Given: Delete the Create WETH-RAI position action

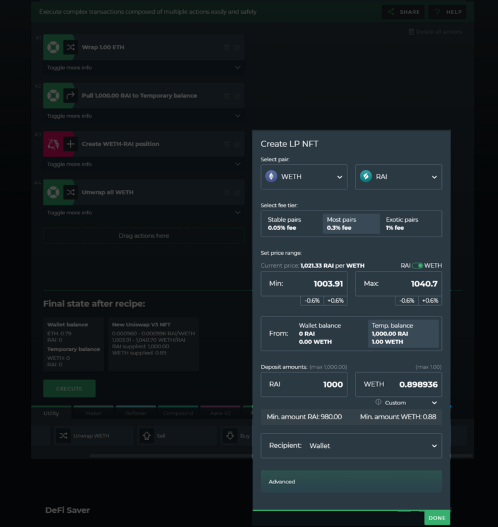Looking at the screenshot, I should click(227, 145).
